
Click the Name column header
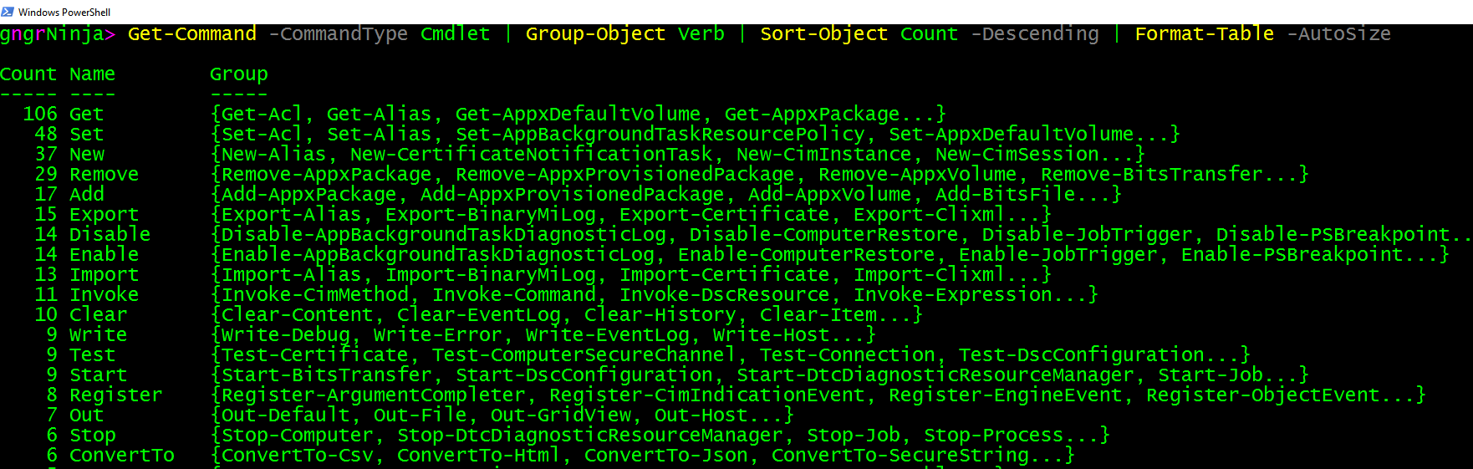click(92, 74)
